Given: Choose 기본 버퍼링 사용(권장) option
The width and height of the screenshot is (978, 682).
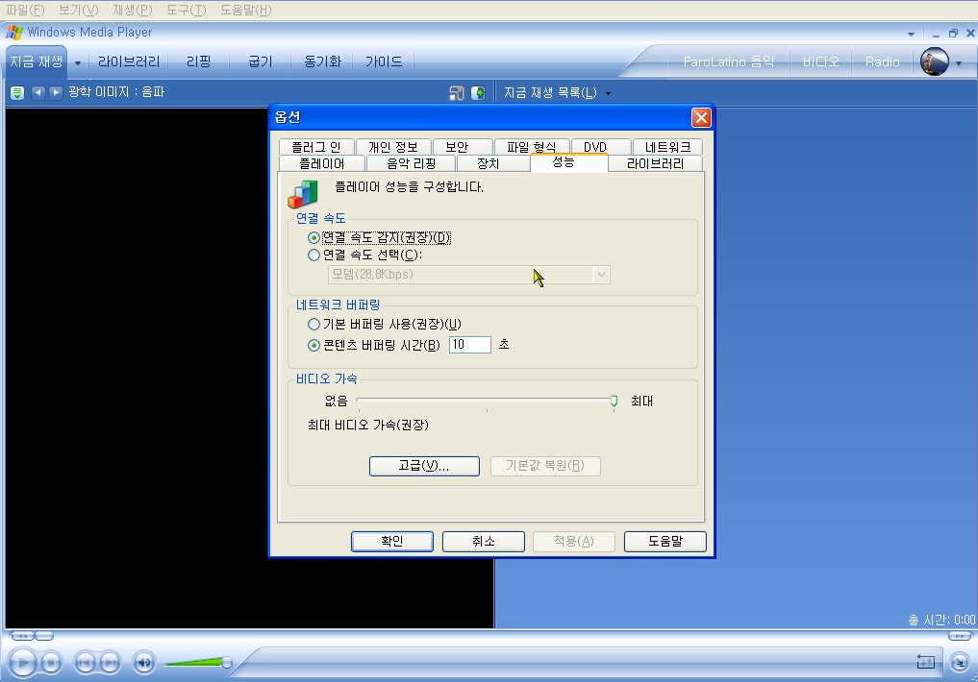Looking at the screenshot, I should tap(313, 325).
